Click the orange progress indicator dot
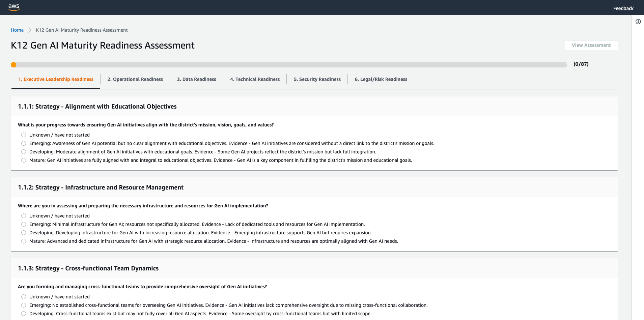The height and width of the screenshot is (320, 644). 13,65
